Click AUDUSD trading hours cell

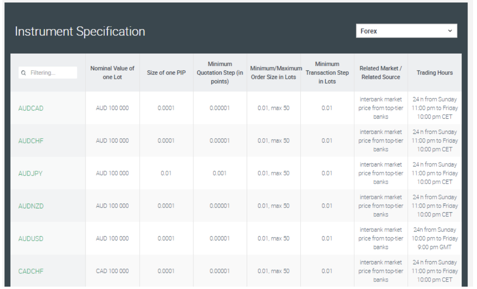click(x=434, y=238)
